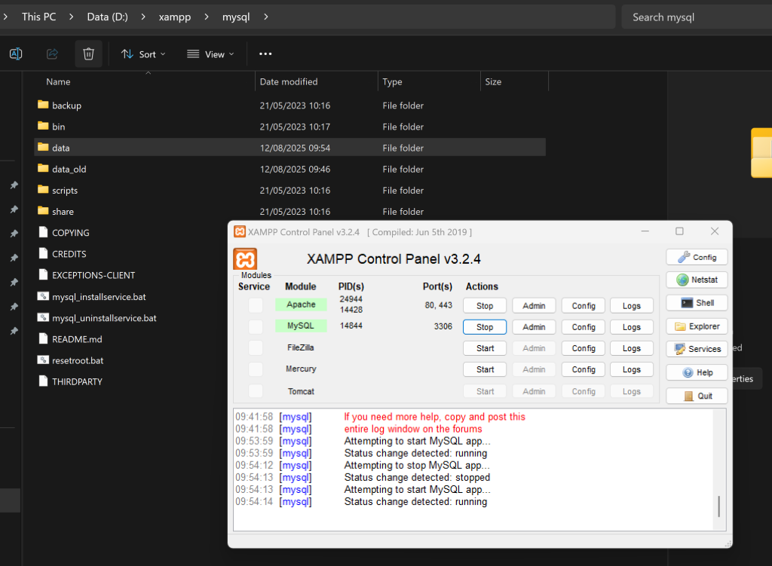The image size is (772, 566).
Task: Click the data_old folder icon
Action: click(x=43, y=168)
